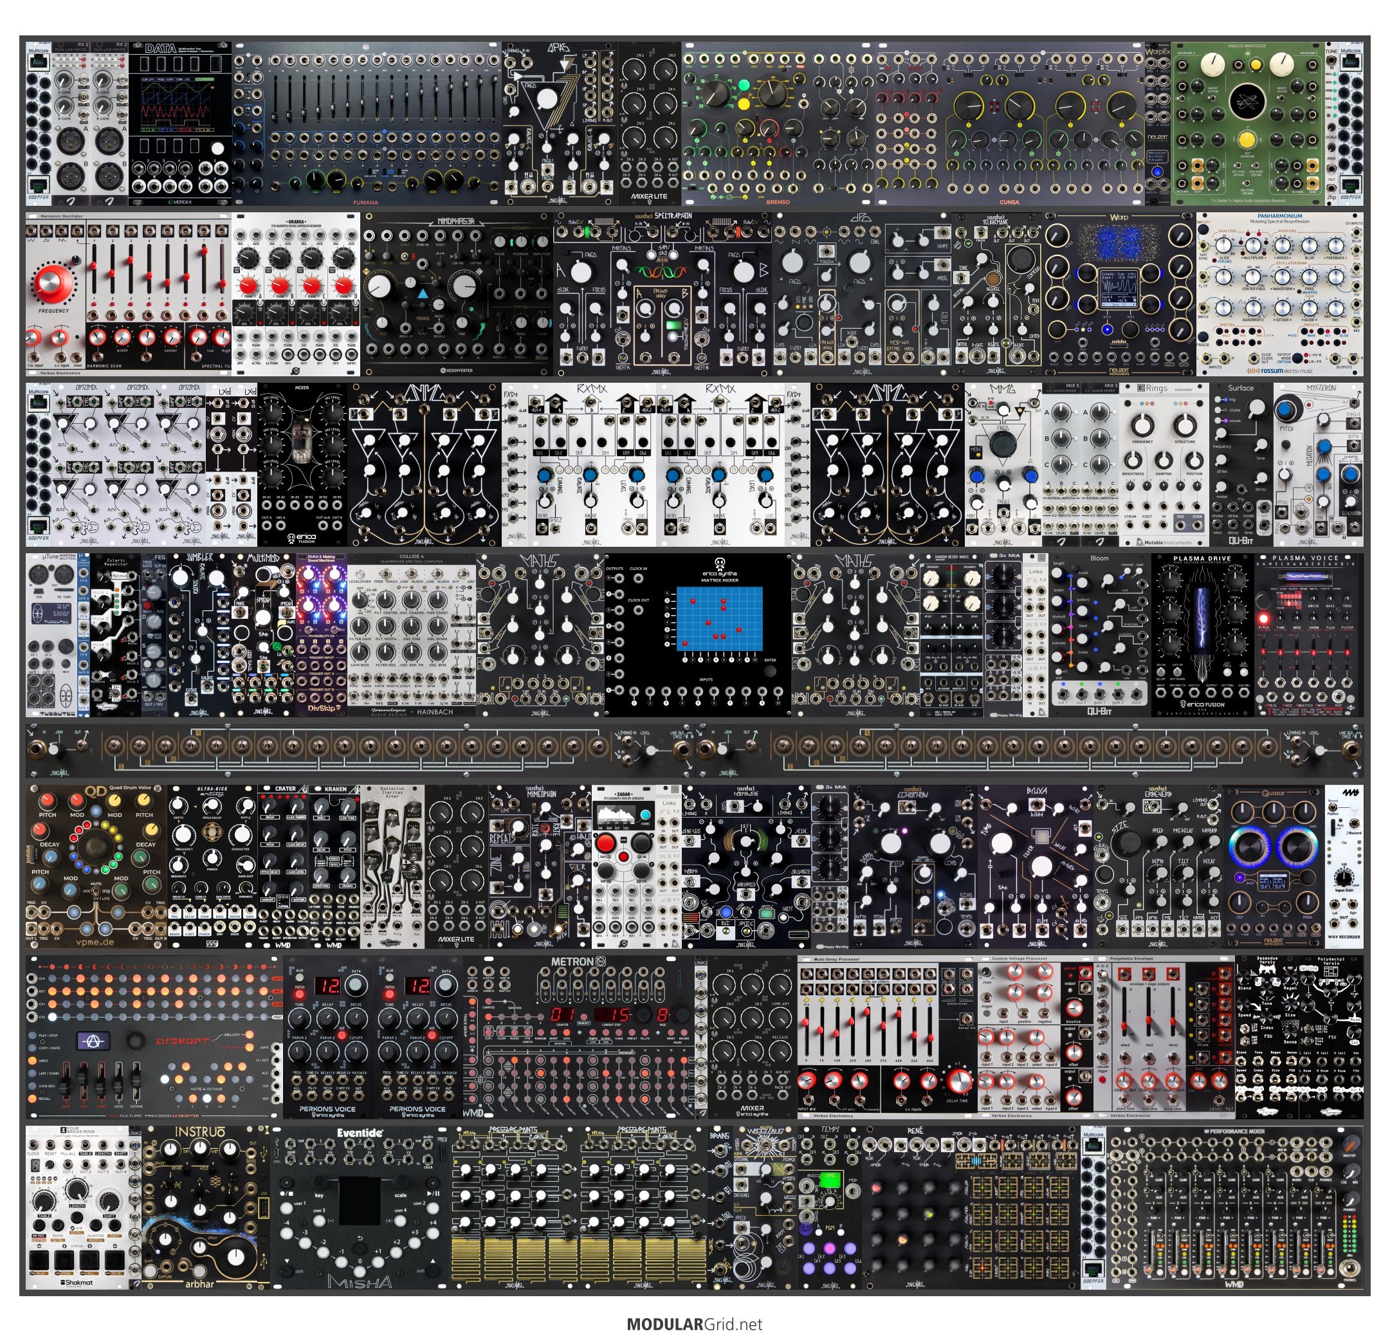Click the µTune microtonal multitool module
Image resolution: width=1390 pixels, height=1338 pixels.
[x=51, y=636]
